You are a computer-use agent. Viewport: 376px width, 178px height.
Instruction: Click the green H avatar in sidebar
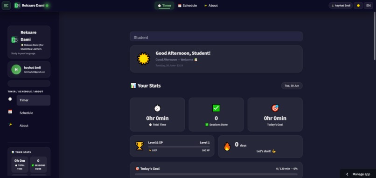pyautogui.click(x=16, y=70)
